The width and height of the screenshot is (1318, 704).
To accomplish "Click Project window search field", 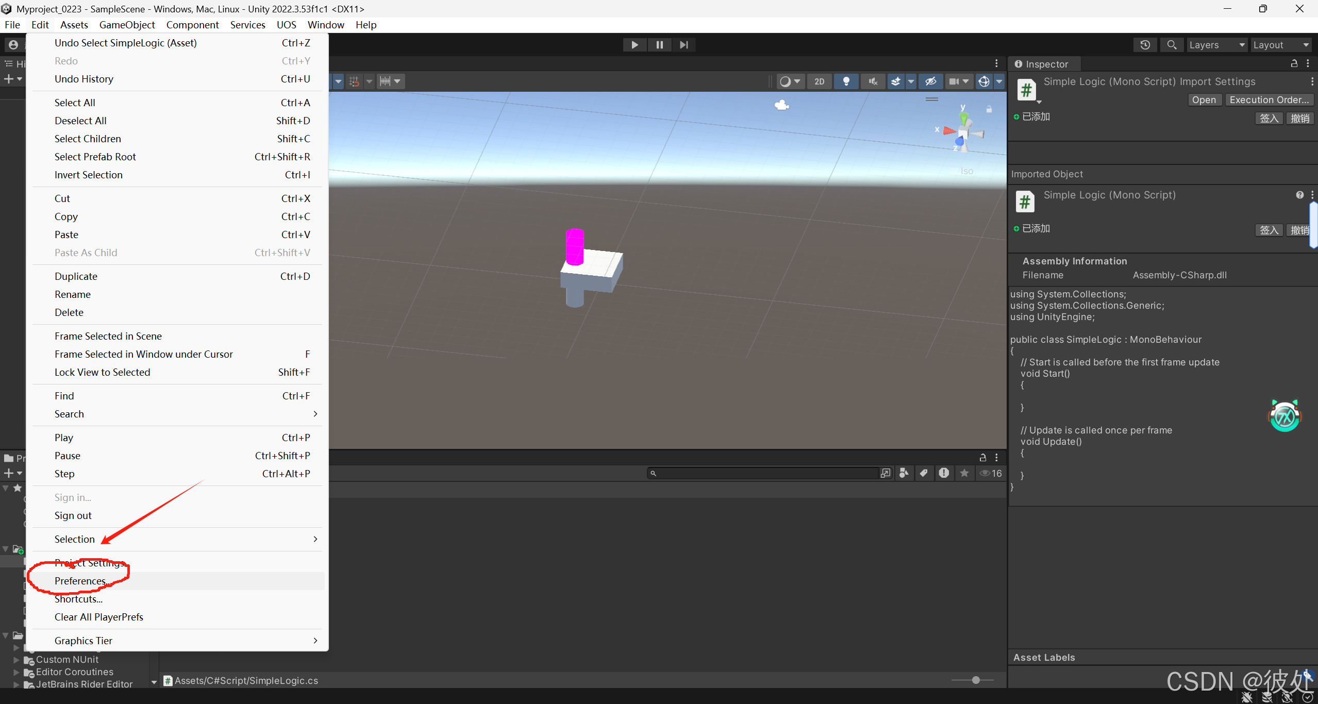I will point(763,473).
